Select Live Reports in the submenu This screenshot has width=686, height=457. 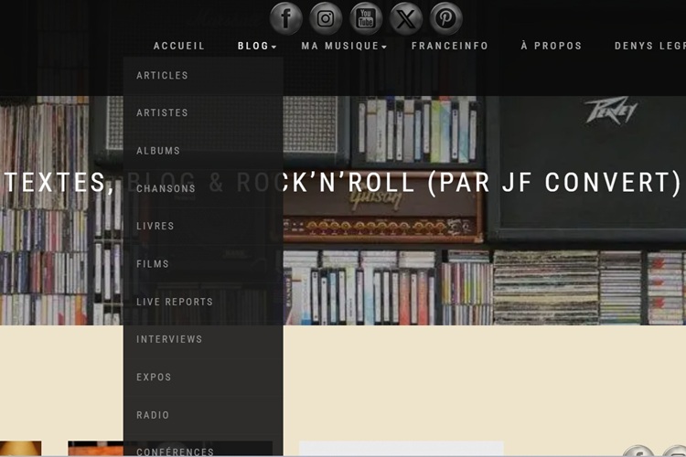(x=203, y=302)
